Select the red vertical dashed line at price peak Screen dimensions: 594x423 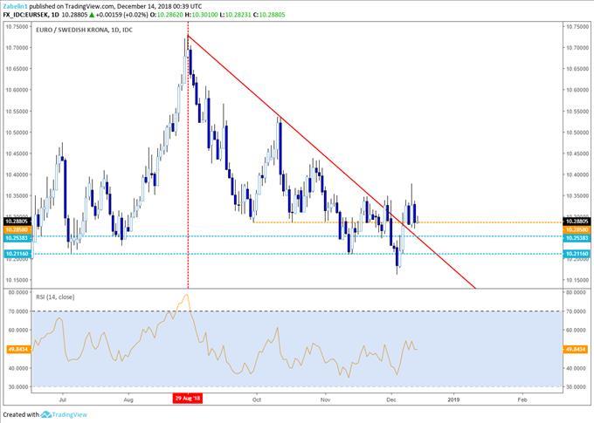click(188, 174)
